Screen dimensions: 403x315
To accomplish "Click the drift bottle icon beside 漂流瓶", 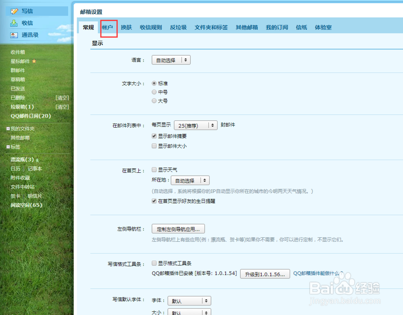I will [37, 159].
